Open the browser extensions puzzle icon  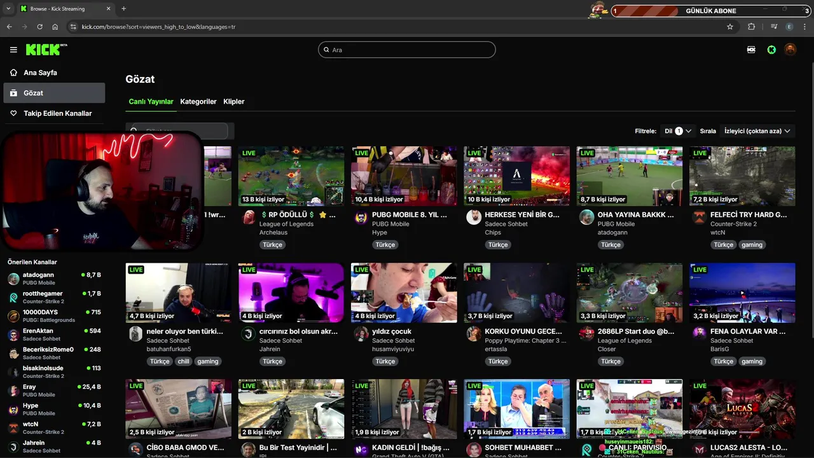coord(752,27)
